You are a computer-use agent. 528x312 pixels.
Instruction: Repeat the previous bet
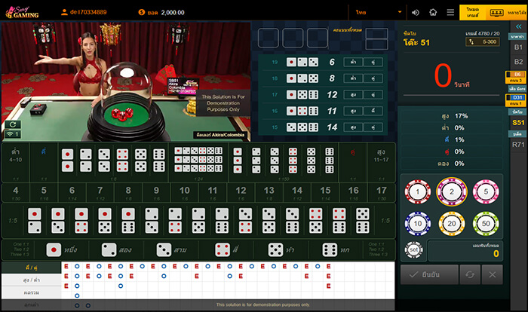470,274
